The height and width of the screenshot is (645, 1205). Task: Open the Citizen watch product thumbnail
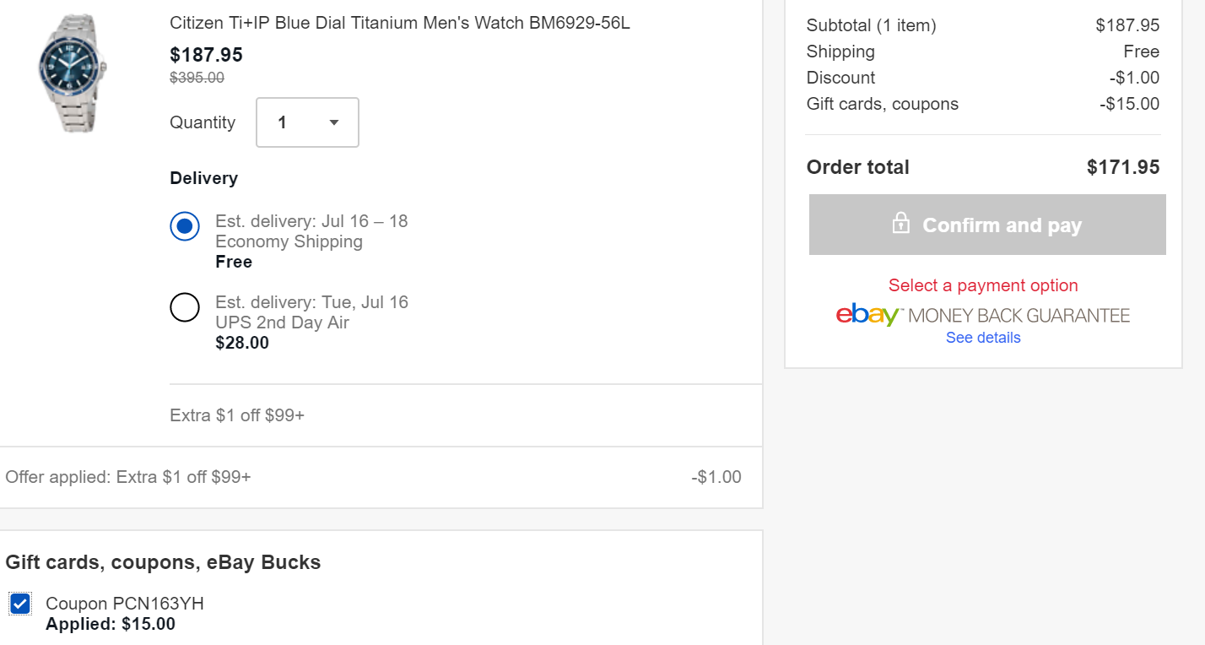click(72, 73)
